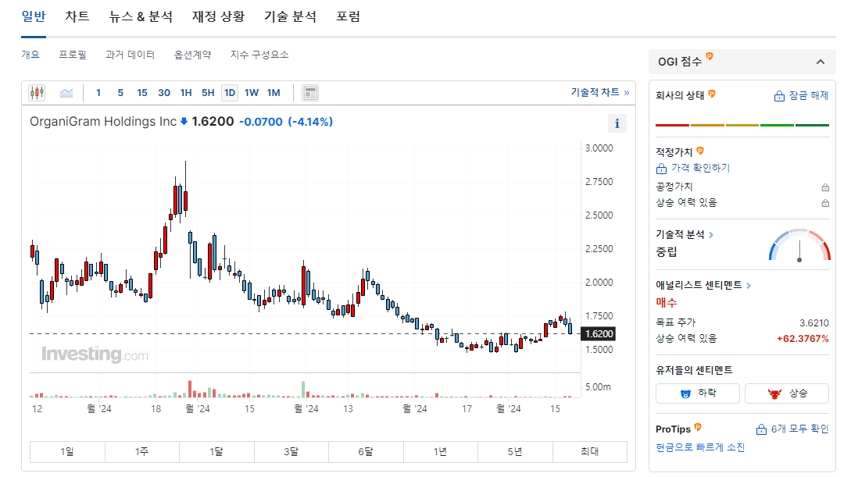The width and height of the screenshot is (851, 477).
Task: Go to 프로필 sub-tab
Action: (x=73, y=55)
